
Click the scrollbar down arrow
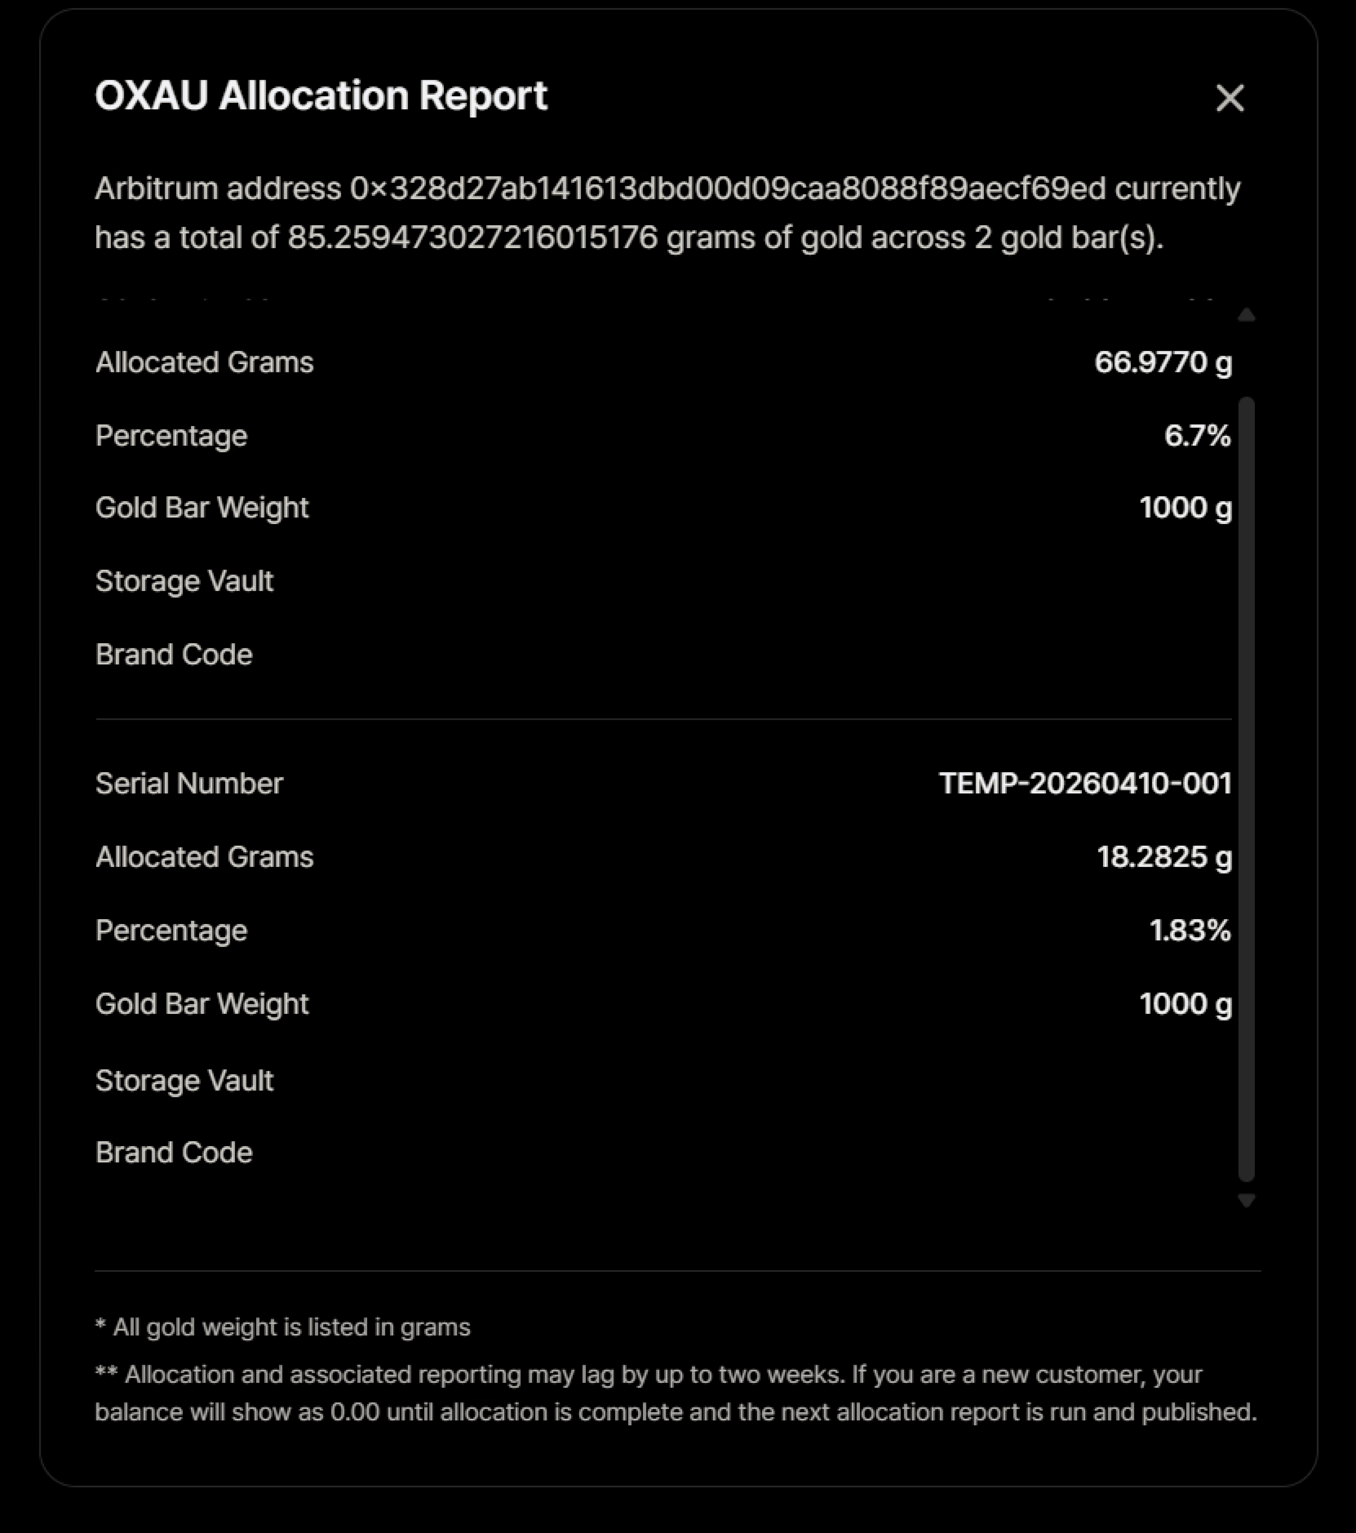[1246, 1201]
